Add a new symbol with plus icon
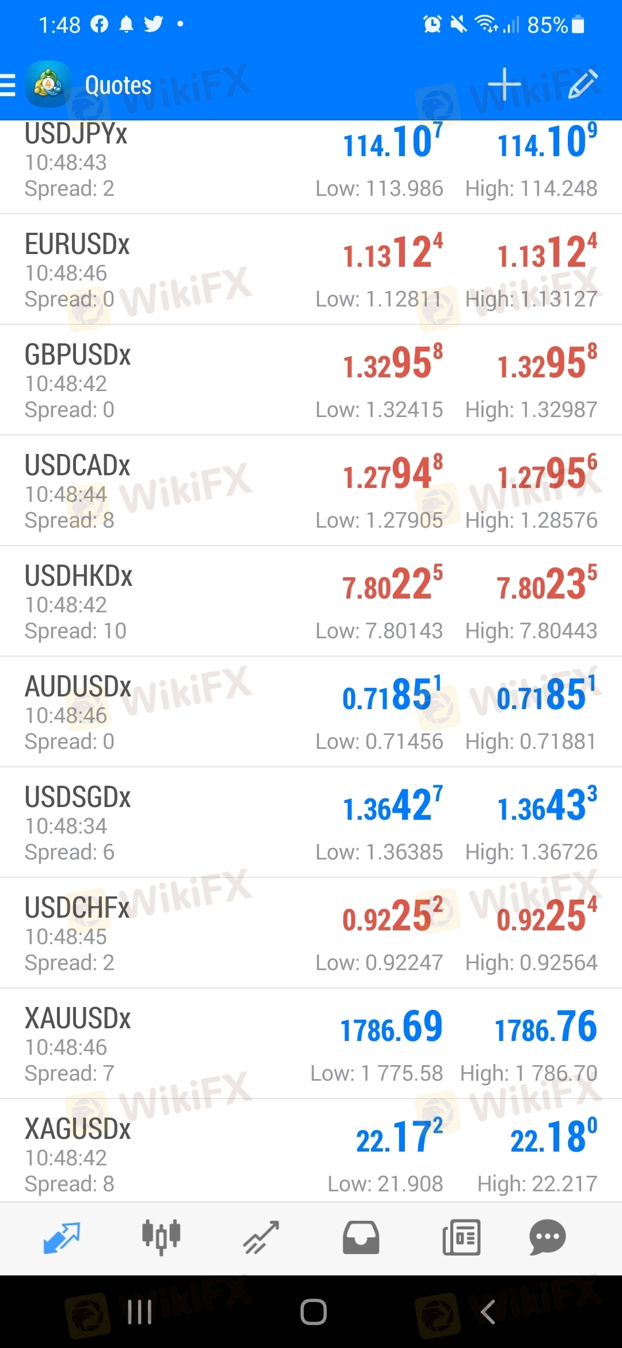 click(x=504, y=85)
